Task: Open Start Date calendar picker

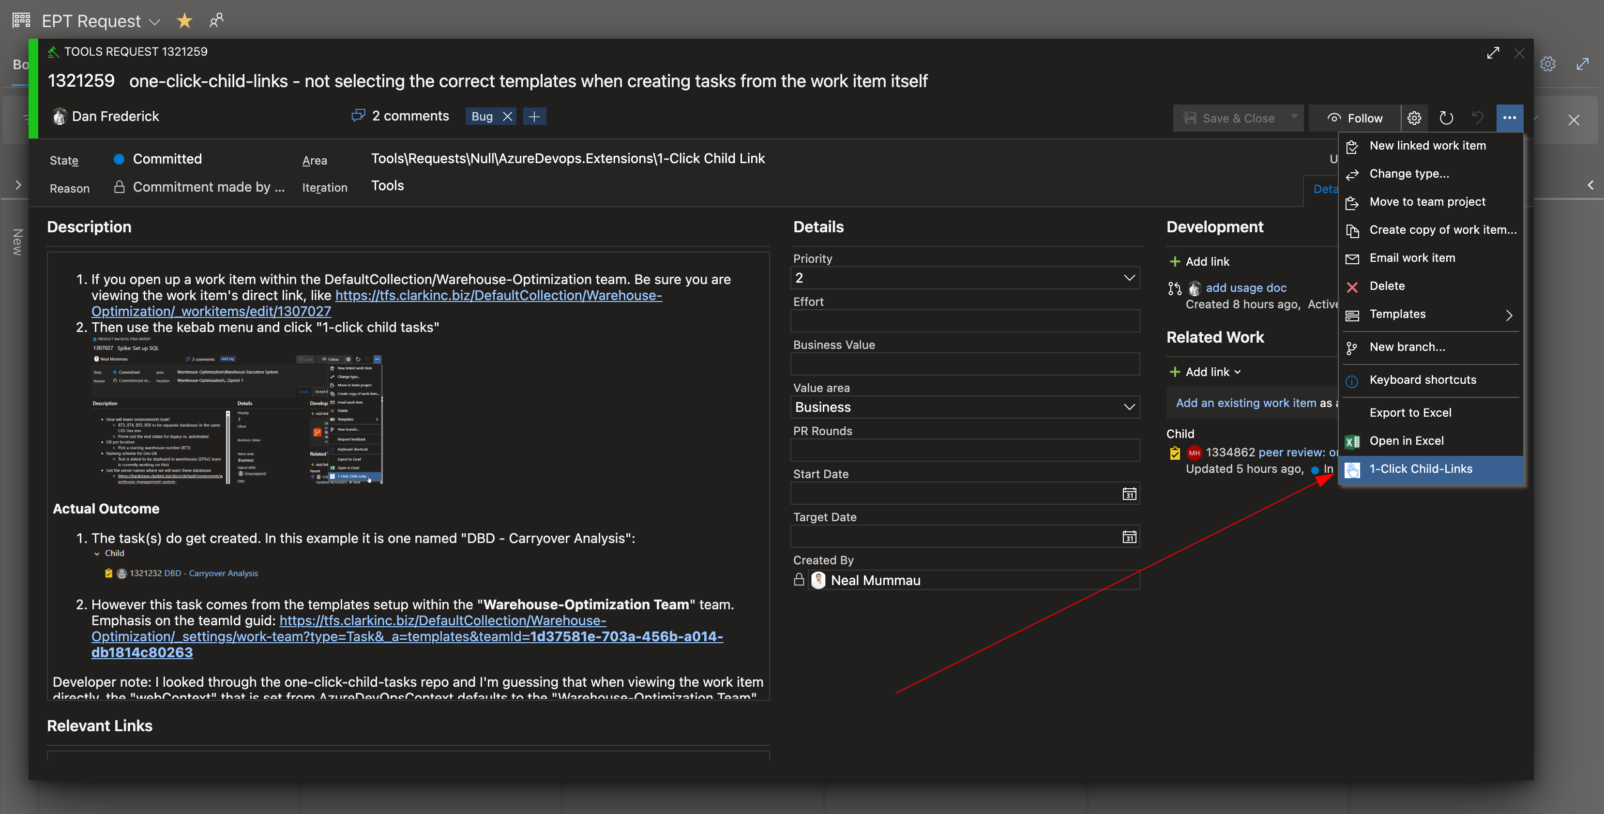Action: pyautogui.click(x=1129, y=494)
